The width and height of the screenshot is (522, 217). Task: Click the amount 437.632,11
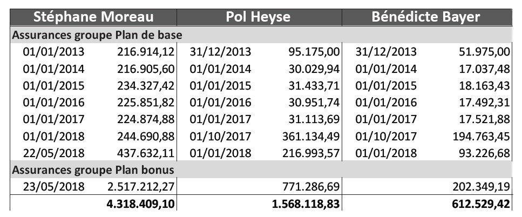tap(146, 153)
